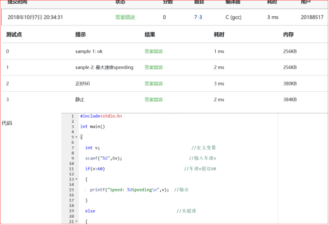The height and width of the screenshot is (225, 329).
Task: Click the compiler value C (gcc)
Action: (233, 17)
